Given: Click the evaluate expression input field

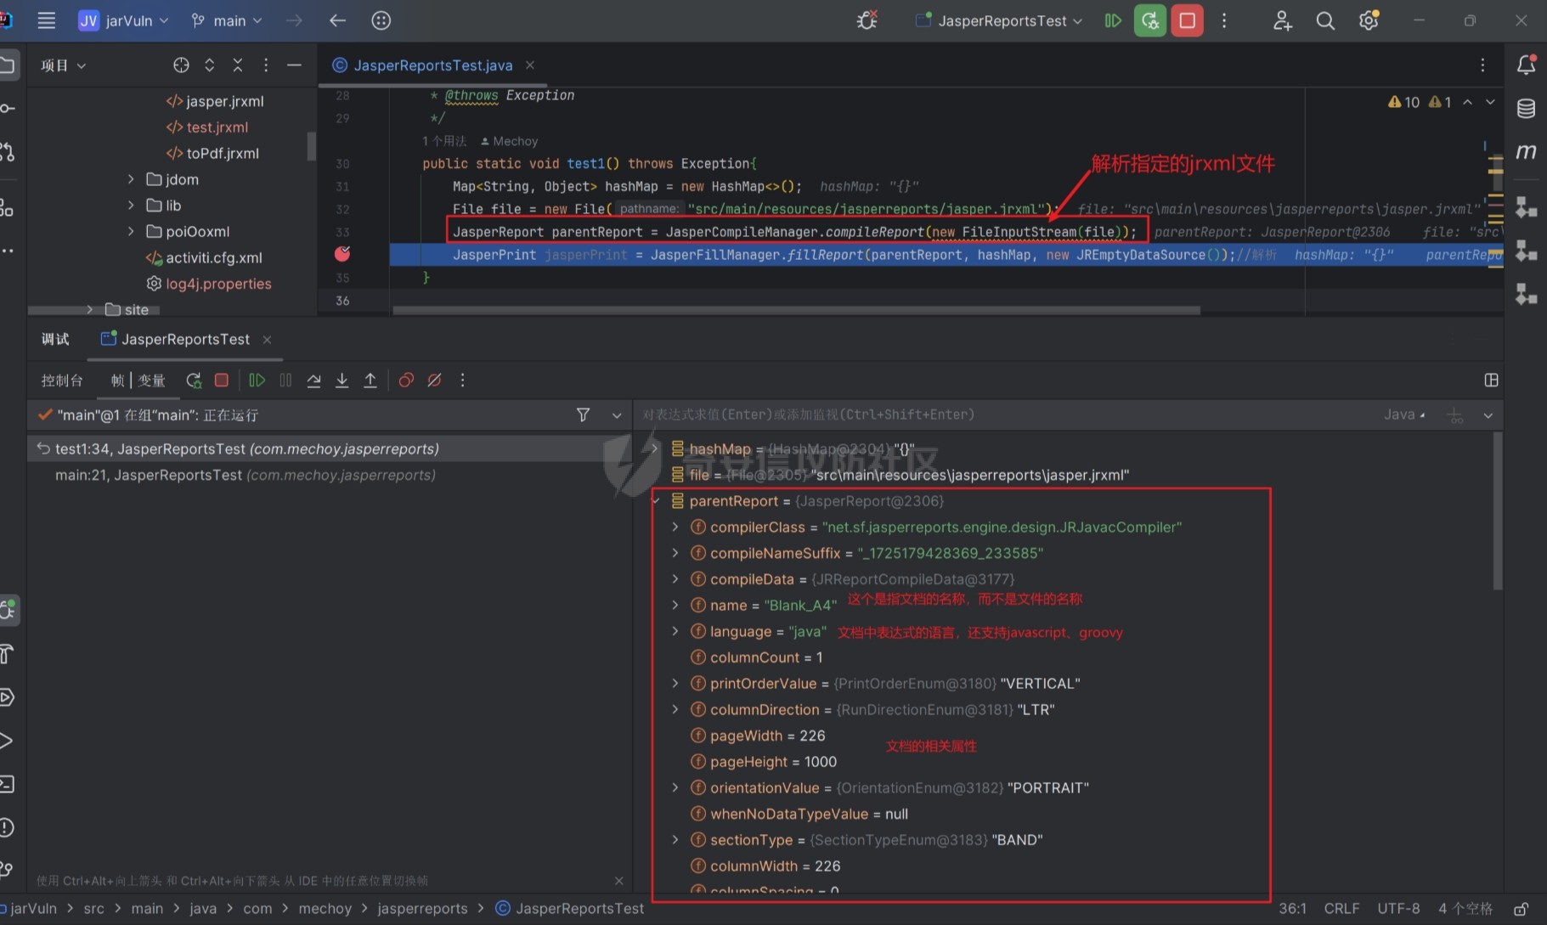Looking at the screenshot, I should click(x=1002, y=415).
